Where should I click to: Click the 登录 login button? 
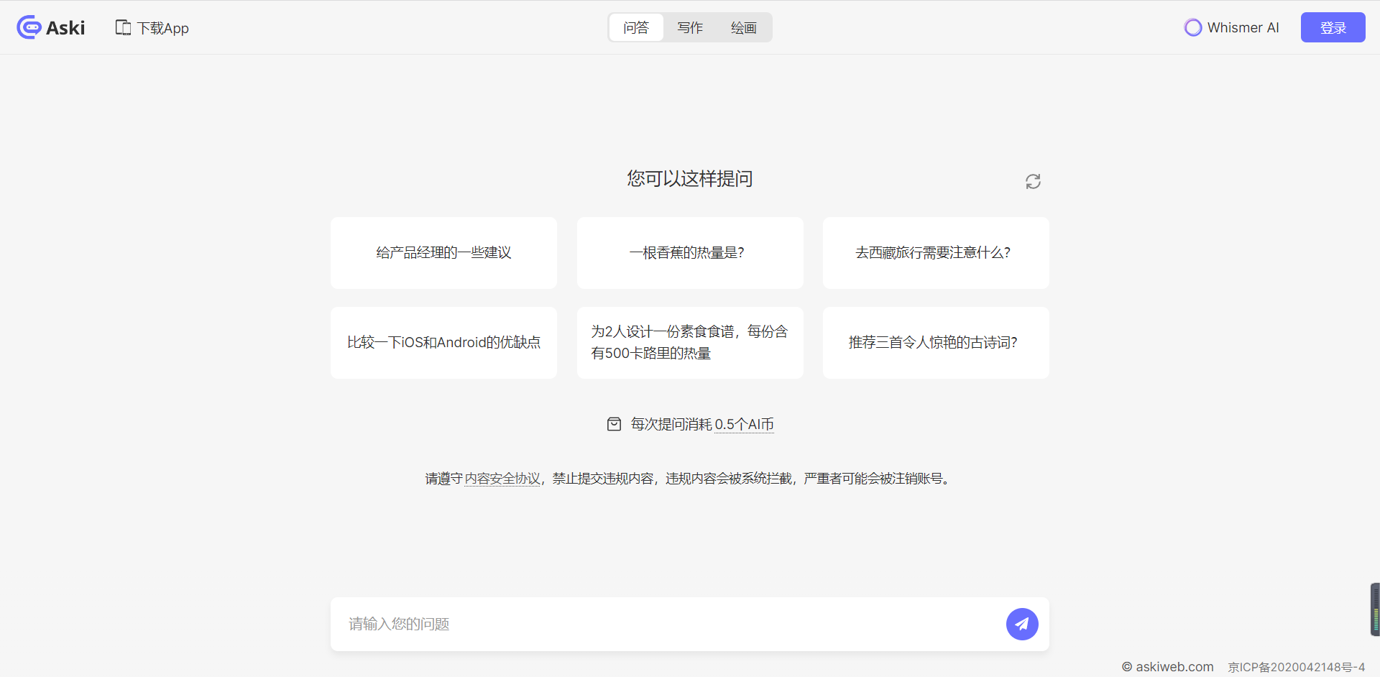pos(1333,27)
